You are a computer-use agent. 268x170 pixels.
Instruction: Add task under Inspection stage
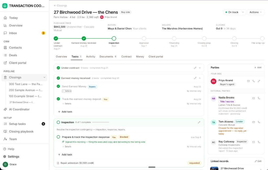(65, 155)
